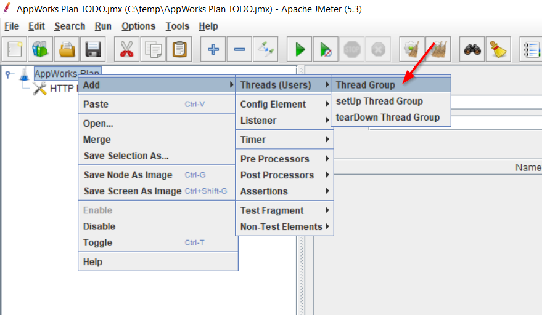Click the Cut scissors icon

(126, 49)
